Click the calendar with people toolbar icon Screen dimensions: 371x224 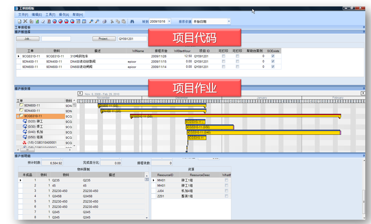[x=84, y=21]
